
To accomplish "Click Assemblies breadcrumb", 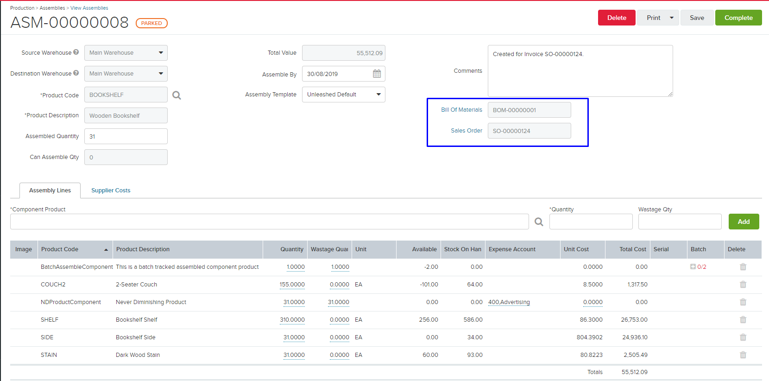I will [52, 8].
